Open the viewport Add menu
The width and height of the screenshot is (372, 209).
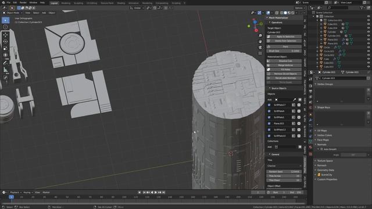pos(44,13)
